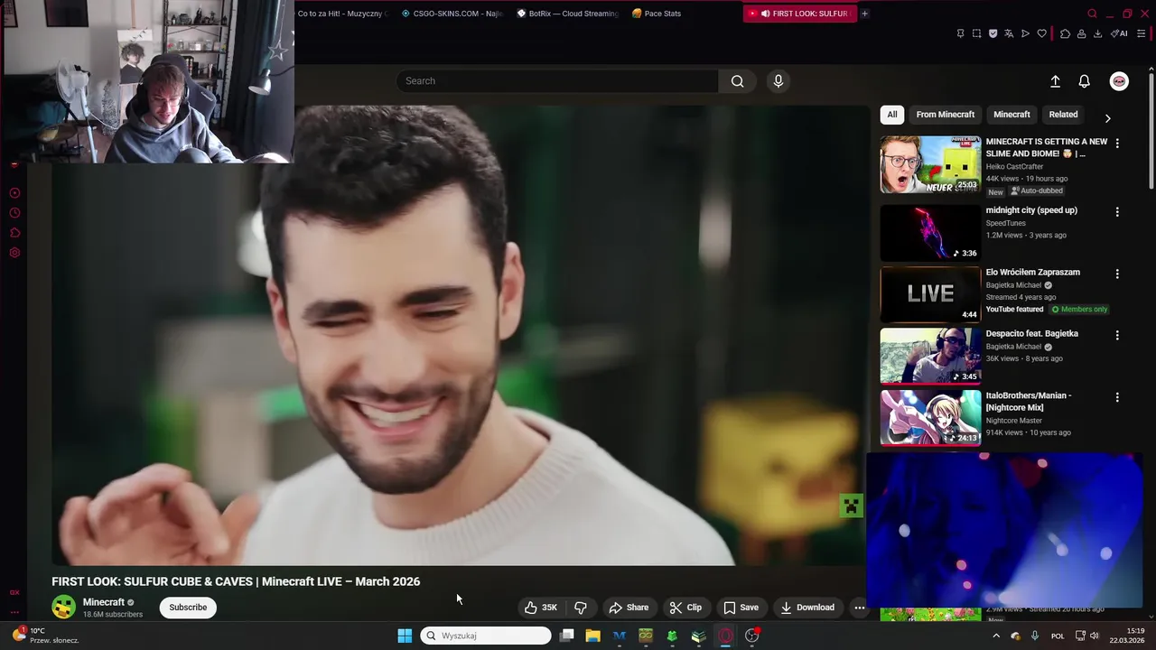Open the sidebar extensions cube icon
1156x650 pixels.
(14, 233)
